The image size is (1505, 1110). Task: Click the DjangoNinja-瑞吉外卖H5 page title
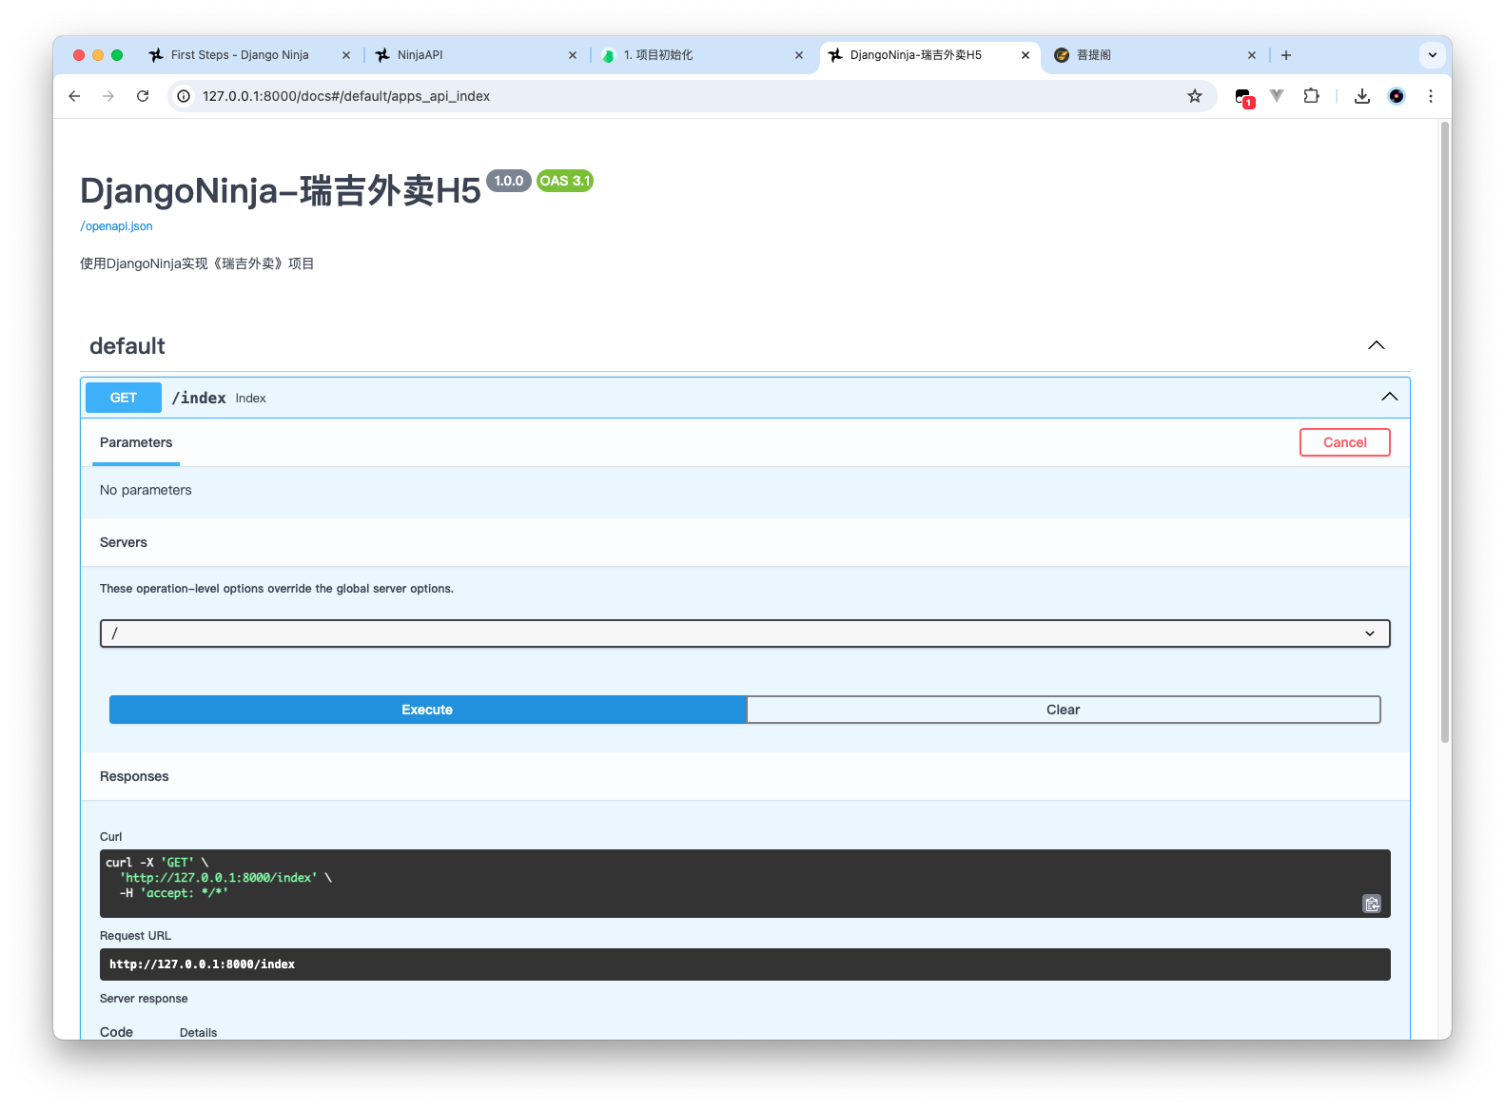click(x=281, y=190)
